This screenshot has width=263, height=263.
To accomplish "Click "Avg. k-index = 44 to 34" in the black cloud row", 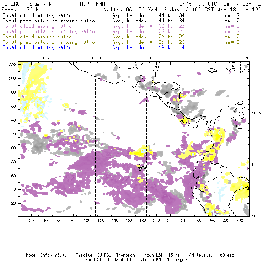I will 149,15.
